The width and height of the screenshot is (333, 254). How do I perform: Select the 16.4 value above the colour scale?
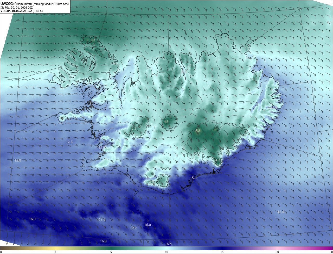pos(168,244)
